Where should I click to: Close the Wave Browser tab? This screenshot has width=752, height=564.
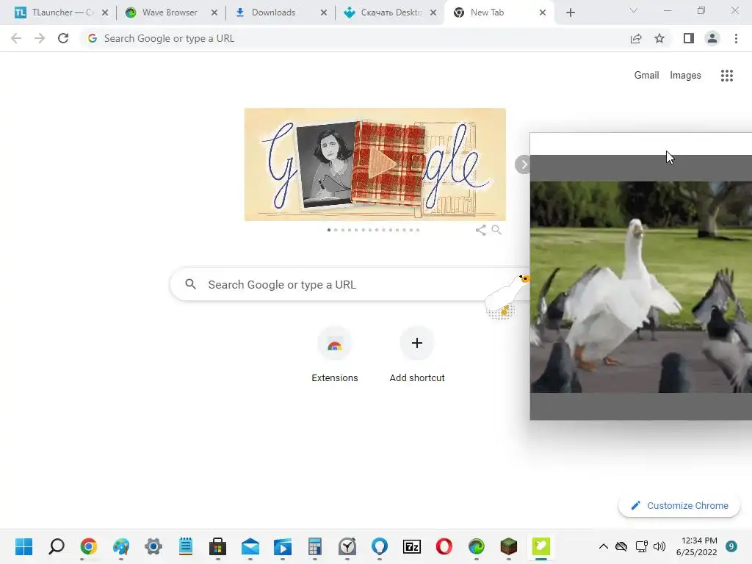pyautogui.click(x=214, y=12)
